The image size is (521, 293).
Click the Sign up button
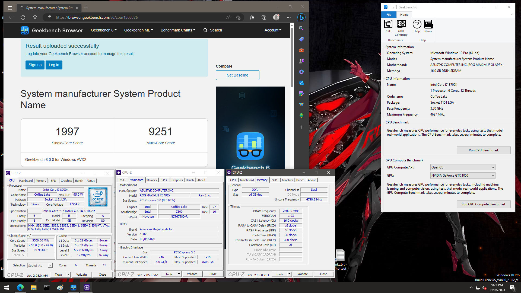click(35, 65)
